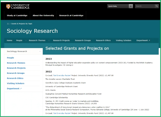Open Visiting Scholars in top navigation bar

click(123, 41)
